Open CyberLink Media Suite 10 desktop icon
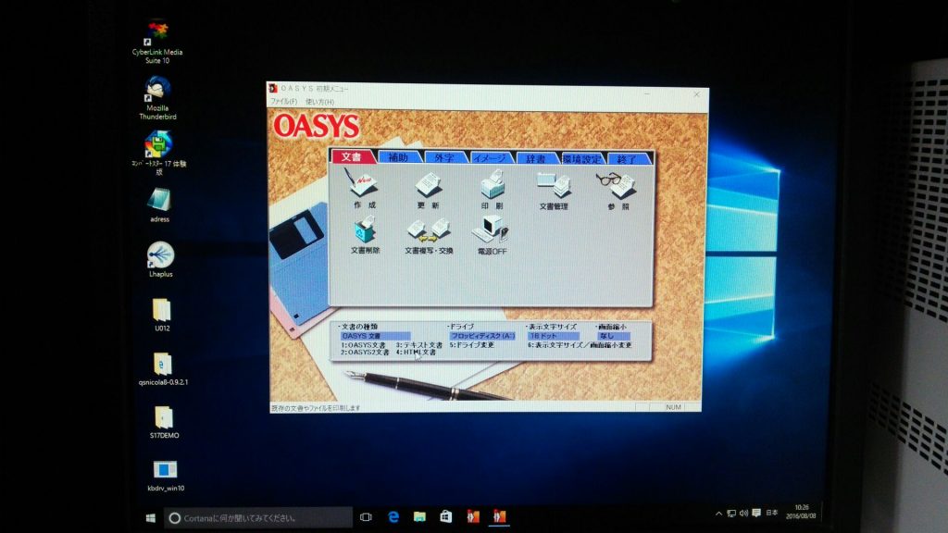The height and width of the screenshot is (533, 948). tap(157, 43)
